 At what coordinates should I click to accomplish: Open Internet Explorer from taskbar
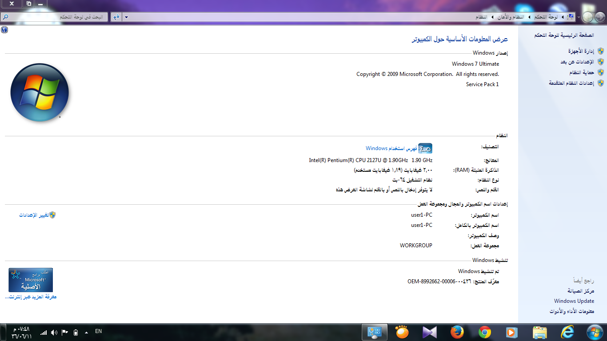(x=567, y=332)
